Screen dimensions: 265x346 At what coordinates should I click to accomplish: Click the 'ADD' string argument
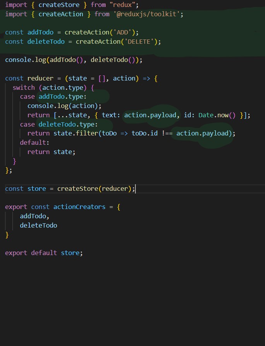(122, 33)
